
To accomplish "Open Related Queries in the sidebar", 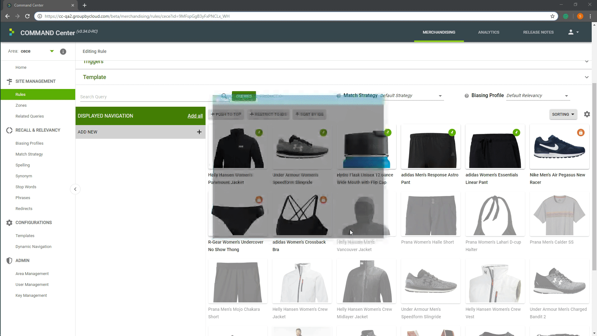I will (x=30, y=116).
